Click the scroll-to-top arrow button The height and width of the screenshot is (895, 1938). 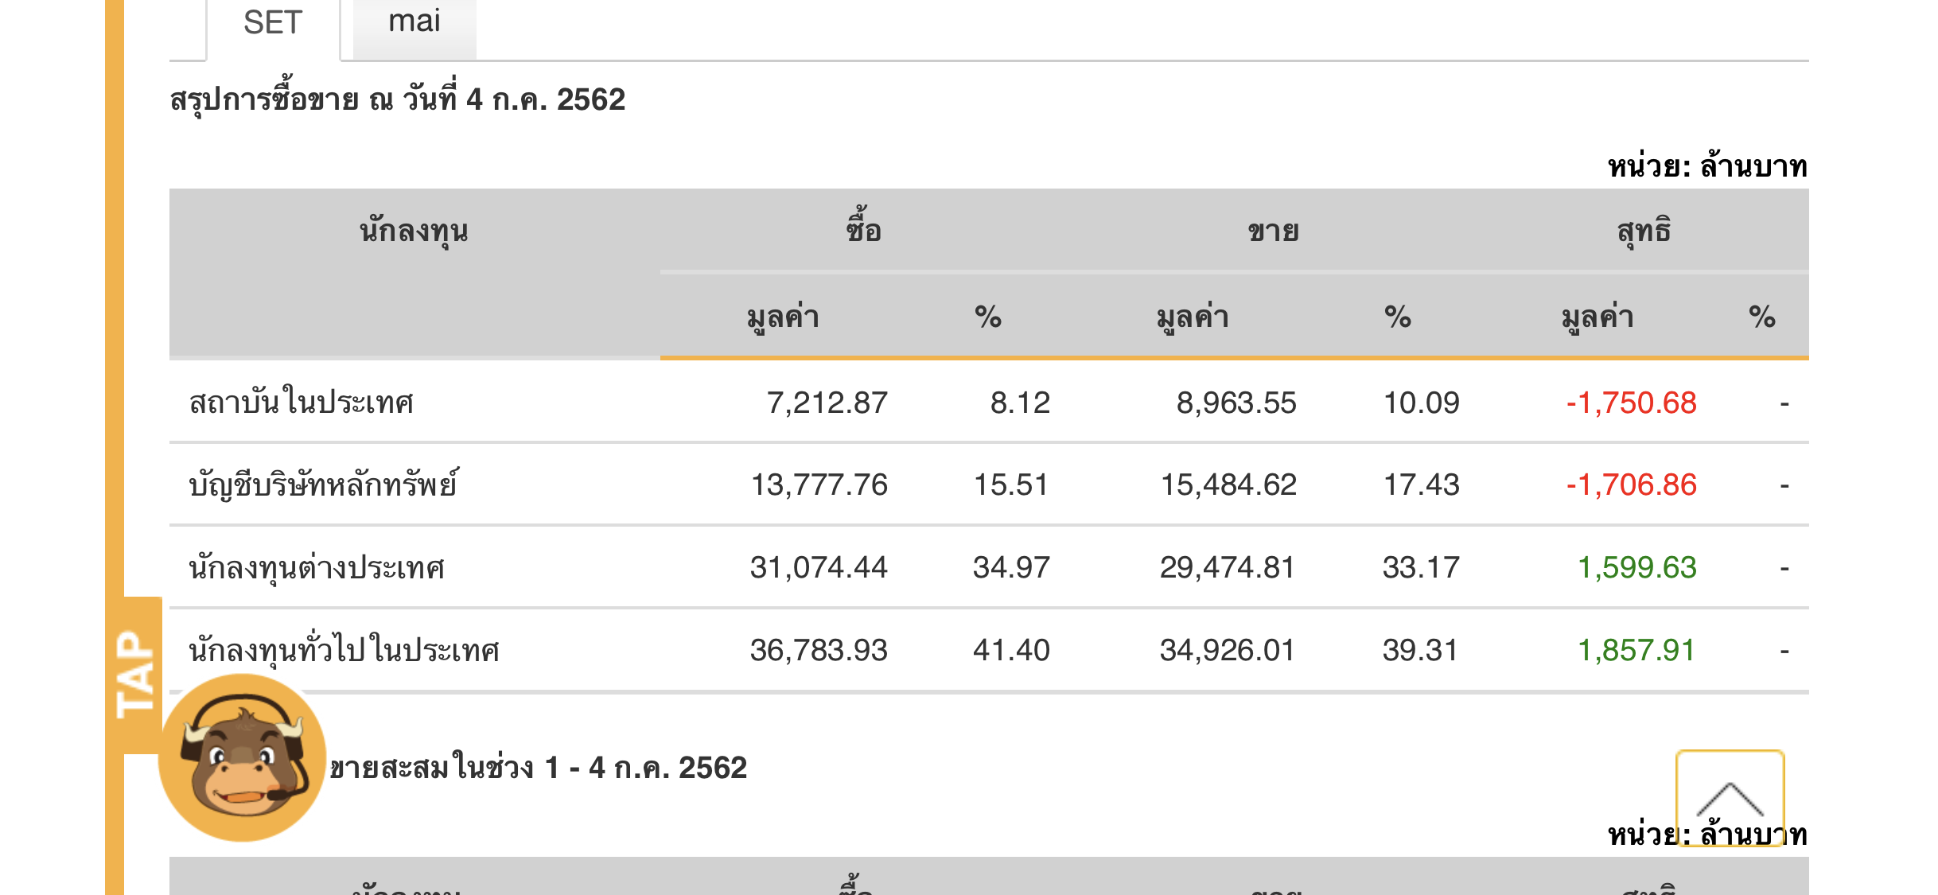1730,797
